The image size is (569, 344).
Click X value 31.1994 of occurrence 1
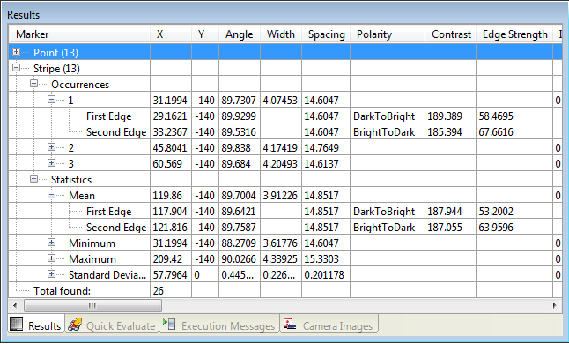(170, 101)
